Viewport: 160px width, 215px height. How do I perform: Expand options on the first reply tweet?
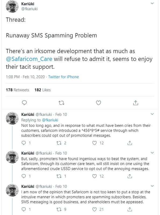coord(152,114)
